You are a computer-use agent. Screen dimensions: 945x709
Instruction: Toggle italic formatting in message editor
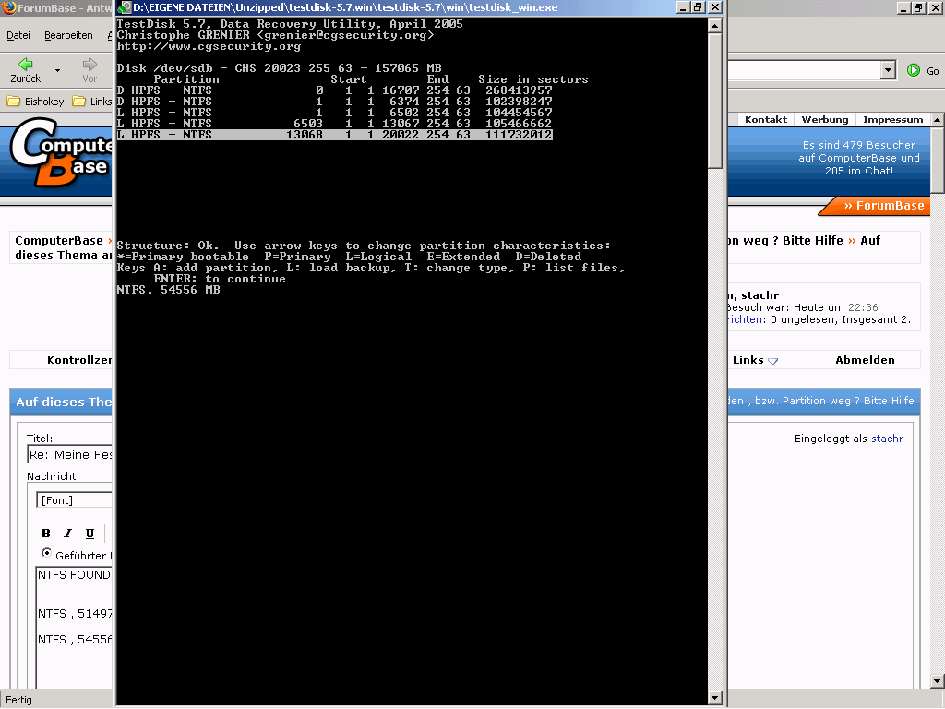pos(67,533)
